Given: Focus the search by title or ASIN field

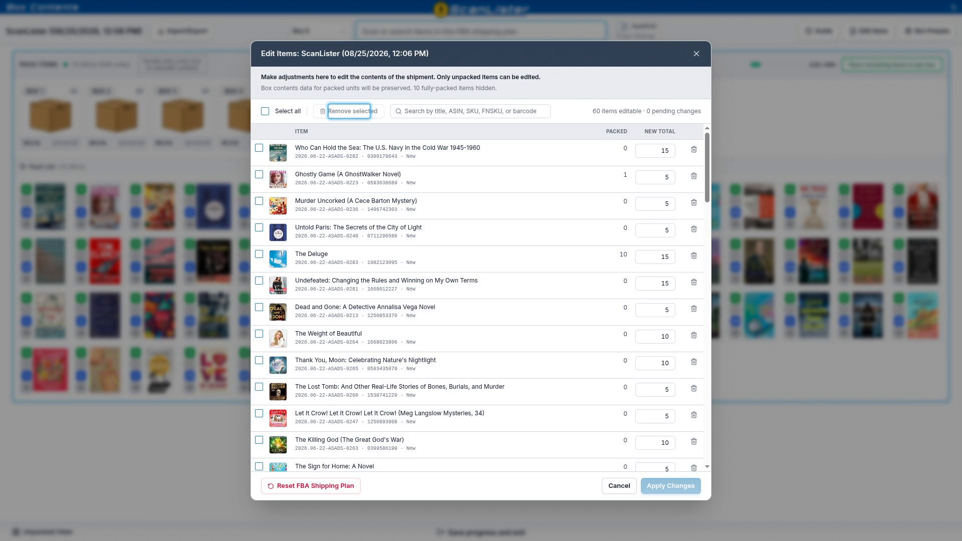Looking at the screenshot, I should pyautogui.click(x=470, y=111).
